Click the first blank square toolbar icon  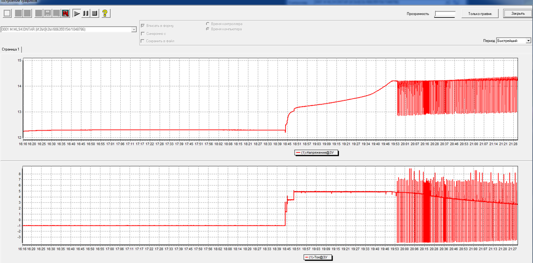[x=8, y=13]
